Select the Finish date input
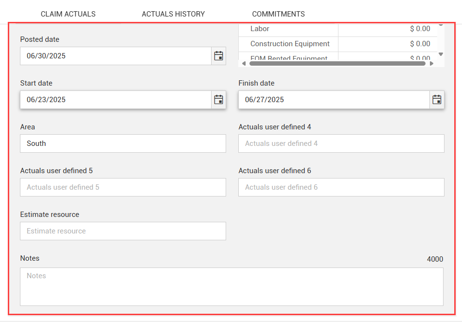Screen dimensions: 462x322 334,100
